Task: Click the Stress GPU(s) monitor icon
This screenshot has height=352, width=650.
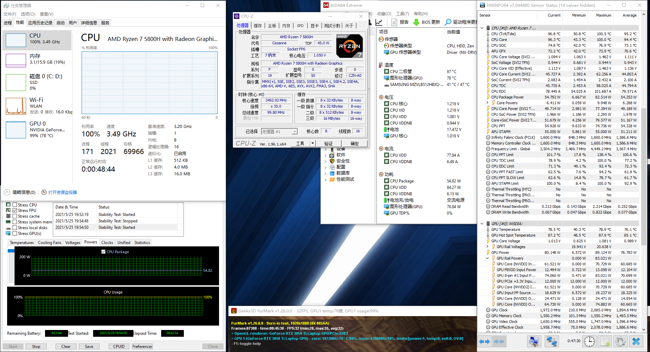Action: (8, 234)
